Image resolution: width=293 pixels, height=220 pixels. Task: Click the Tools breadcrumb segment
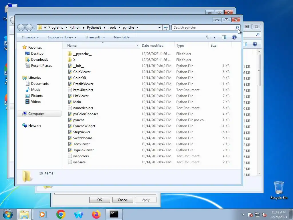(x=112, y=27)
